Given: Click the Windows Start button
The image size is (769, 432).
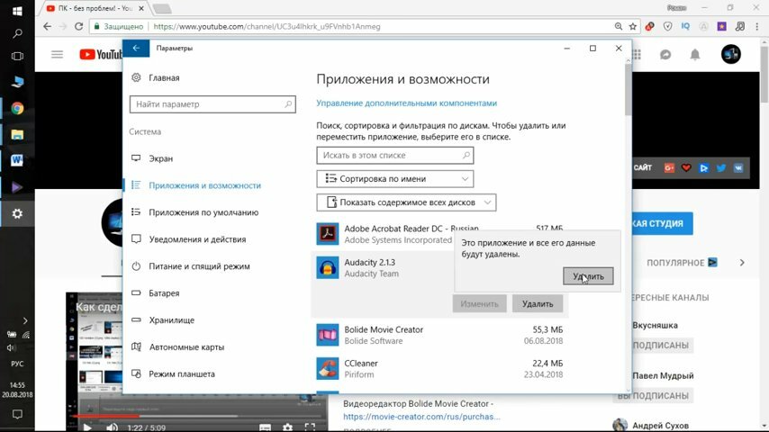Looking at the screenshot, I should (17, 11).
